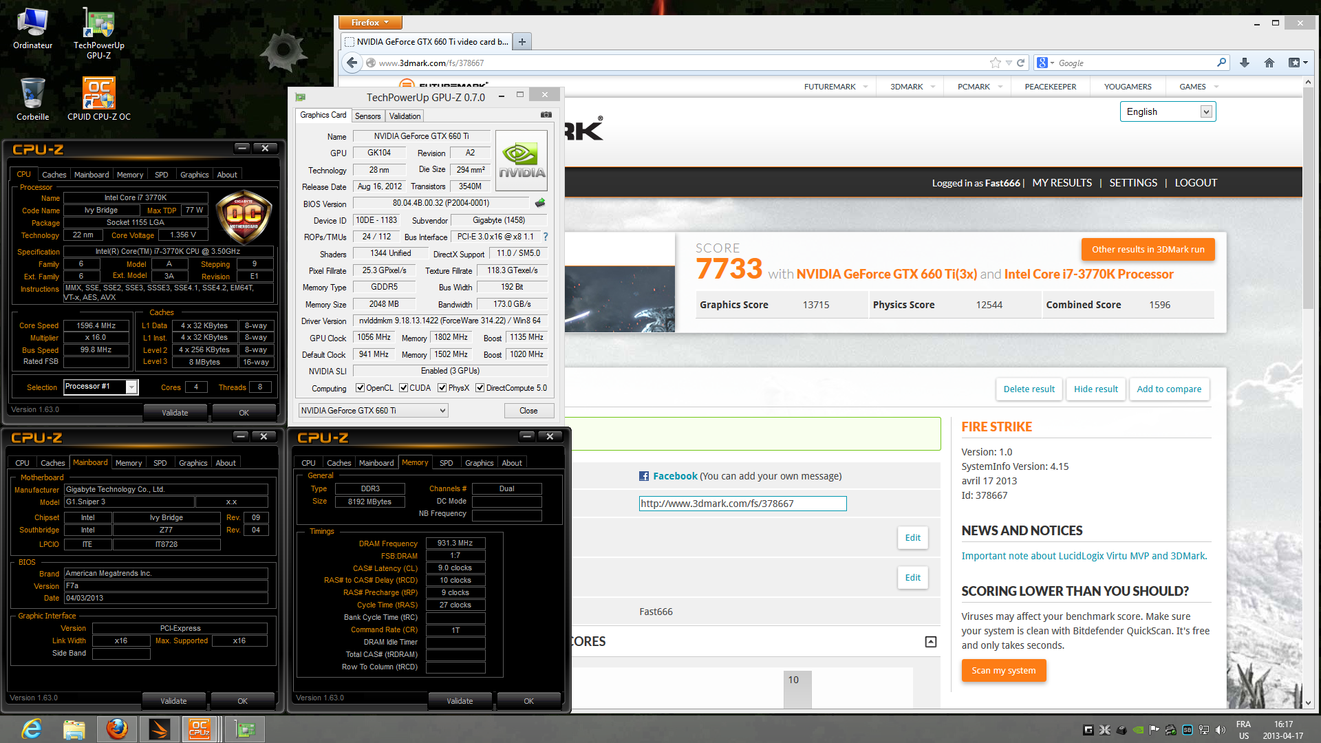Click the volume speaker tray icon
Screen dimensions: 1321x743
(1221, 730)
